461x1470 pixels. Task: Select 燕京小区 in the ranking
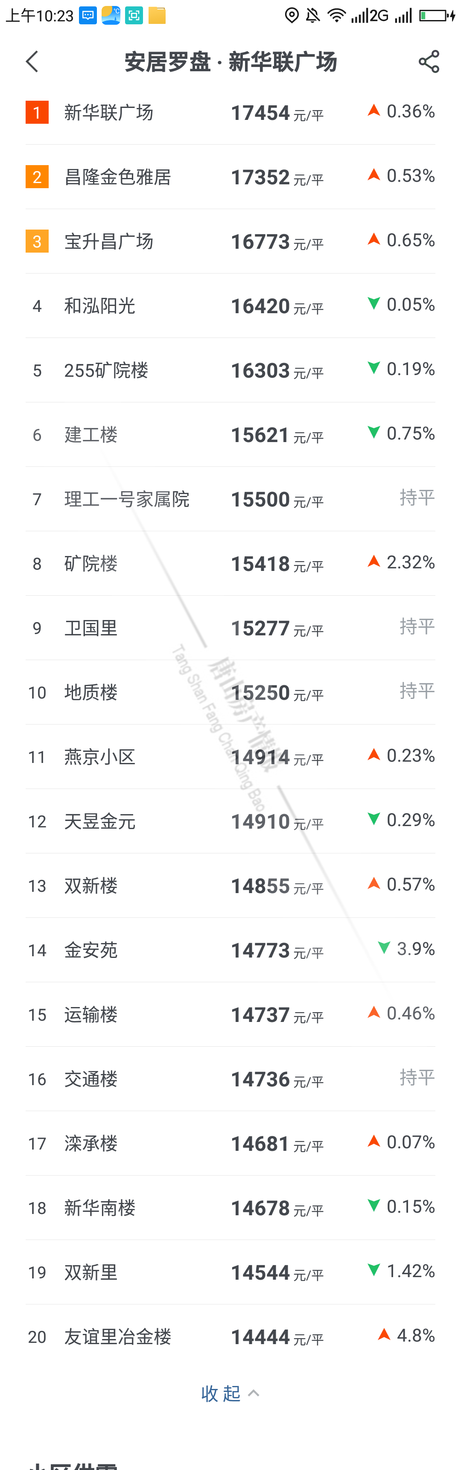coord(99,757)
